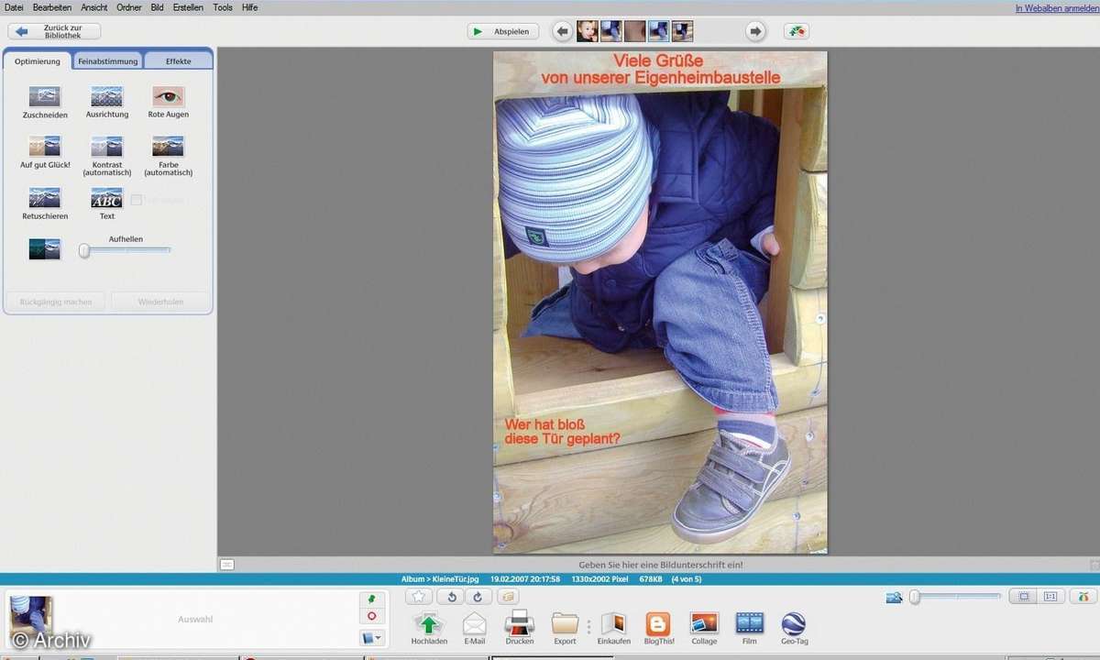This screenshot has width=1100, height=660.
Task: Switch to the Feinabstimmung tab
Action: (107, 61)
